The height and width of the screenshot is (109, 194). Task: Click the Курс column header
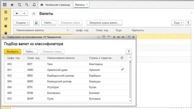[121, 30]
